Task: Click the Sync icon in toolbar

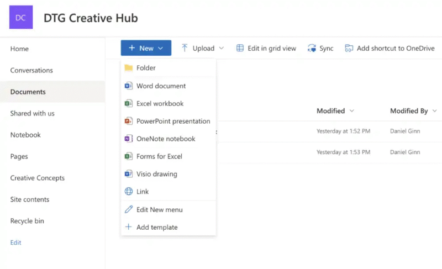Action: click(312, 48)
